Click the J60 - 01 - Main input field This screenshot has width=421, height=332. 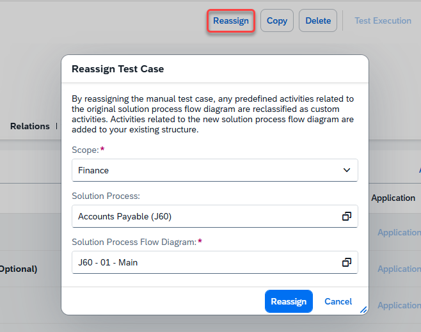(206, 262)
